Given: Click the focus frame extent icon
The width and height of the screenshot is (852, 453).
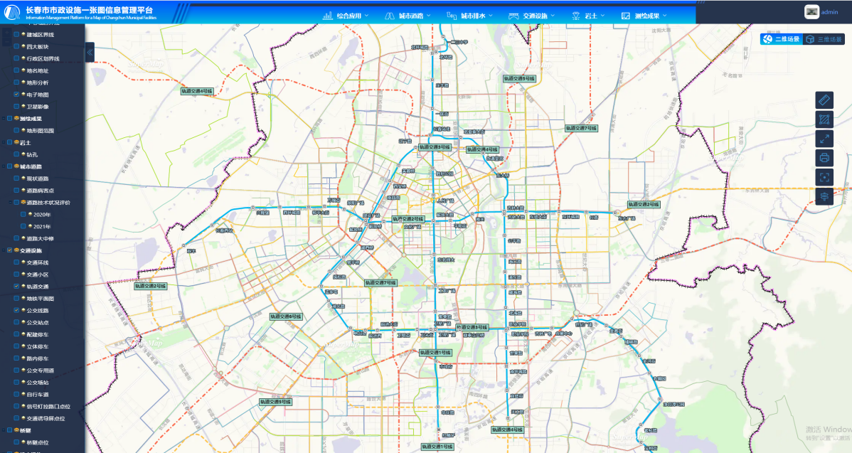Looking at the screenshot, I should (x=824, y=177).
